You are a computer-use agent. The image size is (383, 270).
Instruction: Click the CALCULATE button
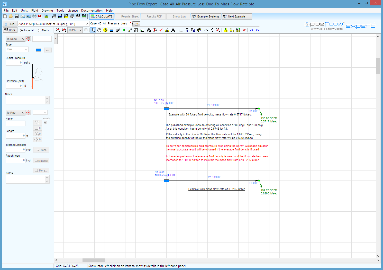102,16
